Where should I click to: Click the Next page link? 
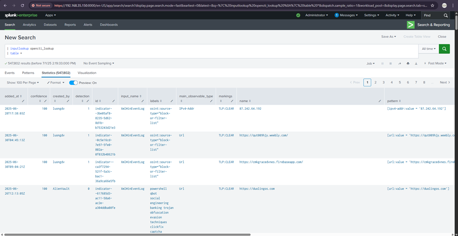[x=445, y=83]
